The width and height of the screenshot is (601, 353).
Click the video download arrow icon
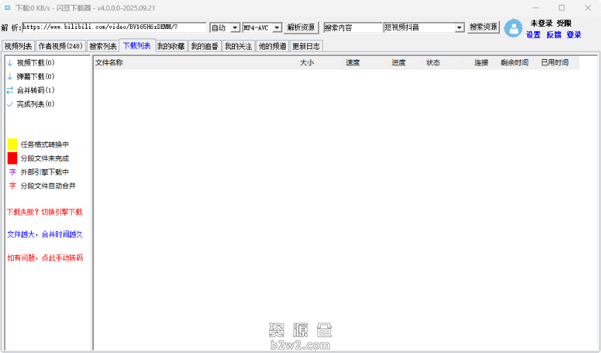(10, 63)
